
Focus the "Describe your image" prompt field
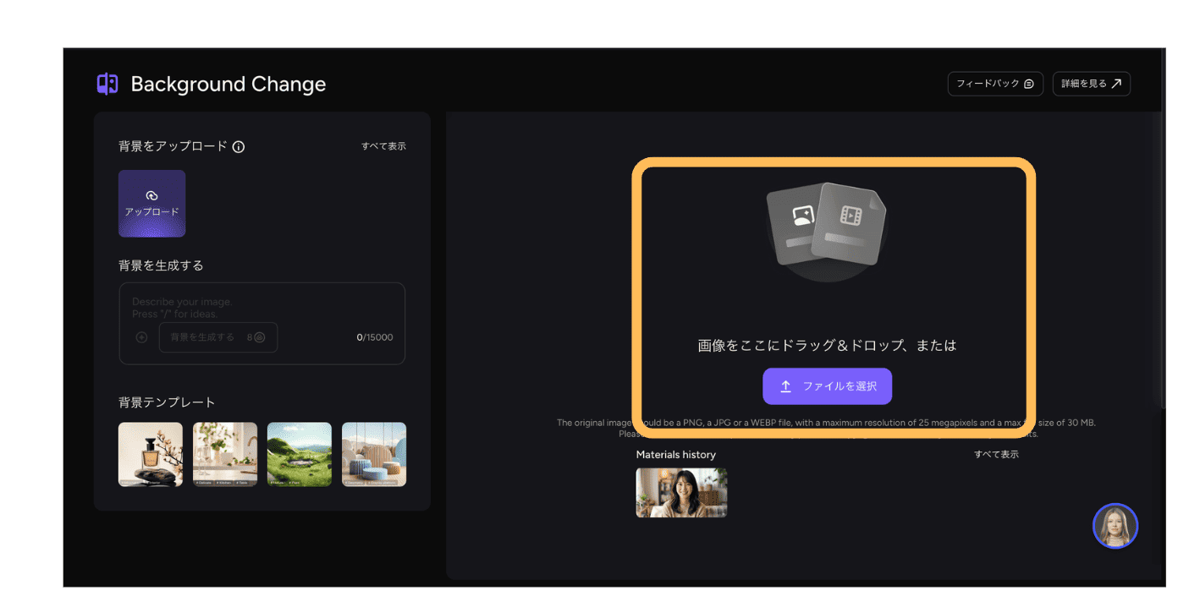[x=262, y=308]
